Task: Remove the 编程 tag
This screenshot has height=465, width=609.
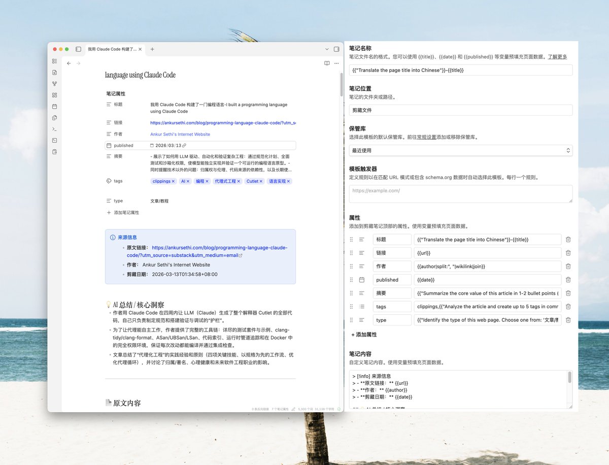Action: click(x=207, y=181)
